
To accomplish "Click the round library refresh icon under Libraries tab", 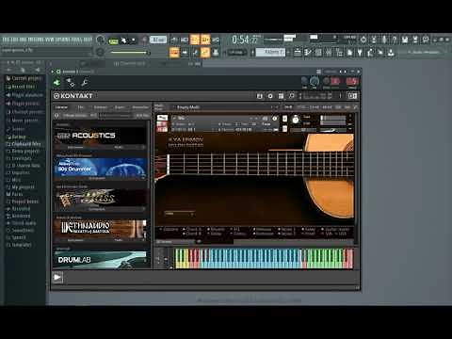I will (x=56, y=116).
